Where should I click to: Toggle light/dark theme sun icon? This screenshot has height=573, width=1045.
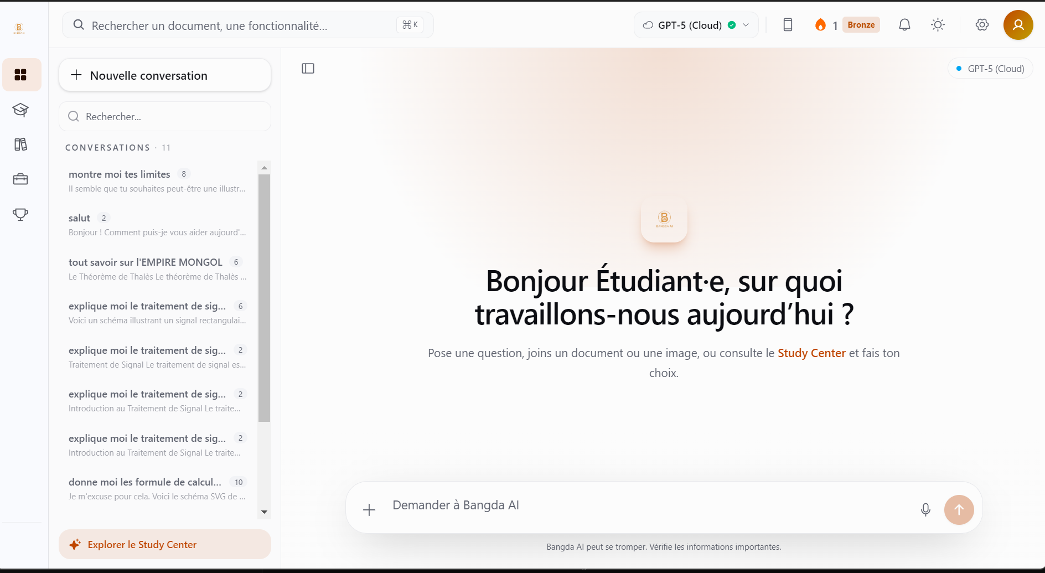[938, 25]
